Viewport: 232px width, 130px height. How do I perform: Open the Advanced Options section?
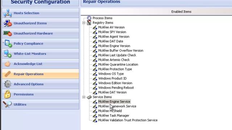pos(41,84)
